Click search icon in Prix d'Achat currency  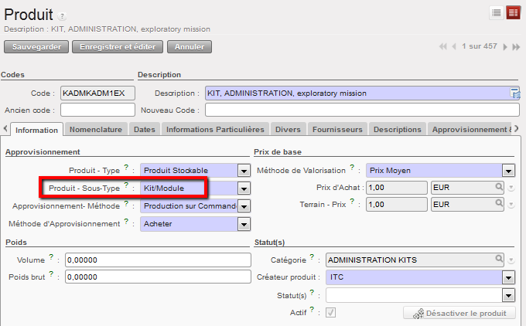[x=500, y=187]
